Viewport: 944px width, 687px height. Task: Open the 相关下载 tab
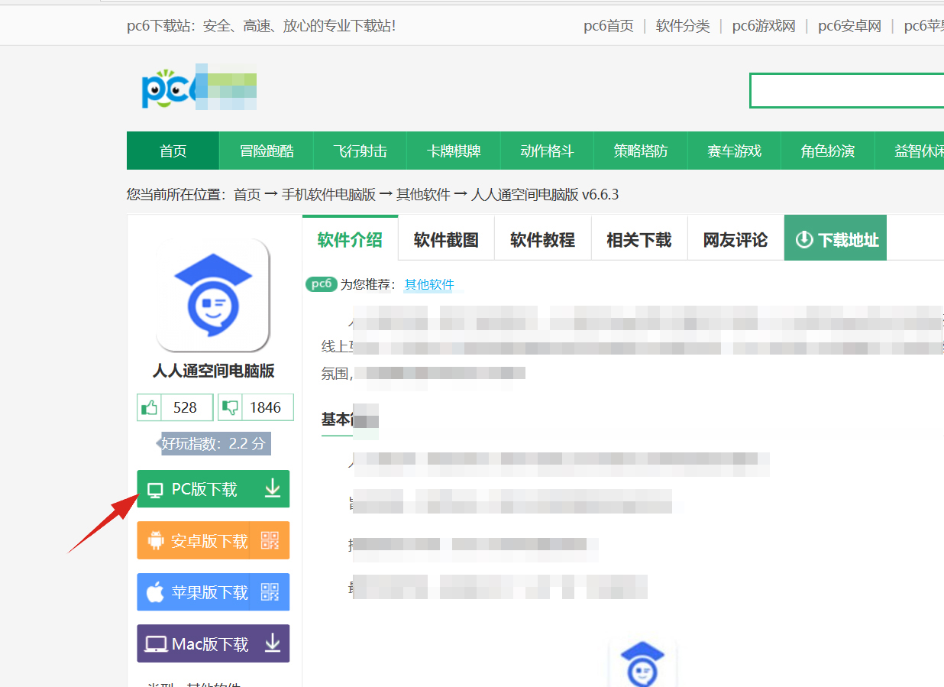pyautogui.click(x=638, y=239)
